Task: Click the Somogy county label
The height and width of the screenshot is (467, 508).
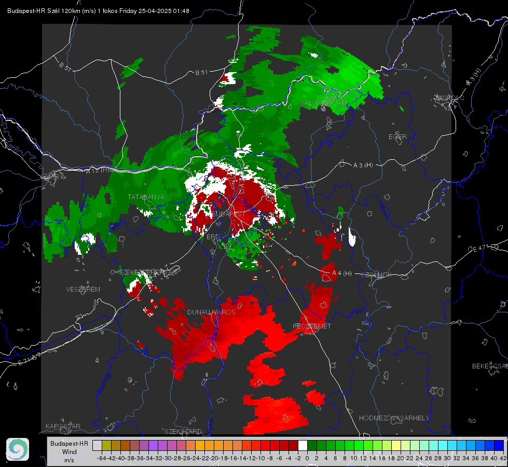Action: tap(104, 383)
